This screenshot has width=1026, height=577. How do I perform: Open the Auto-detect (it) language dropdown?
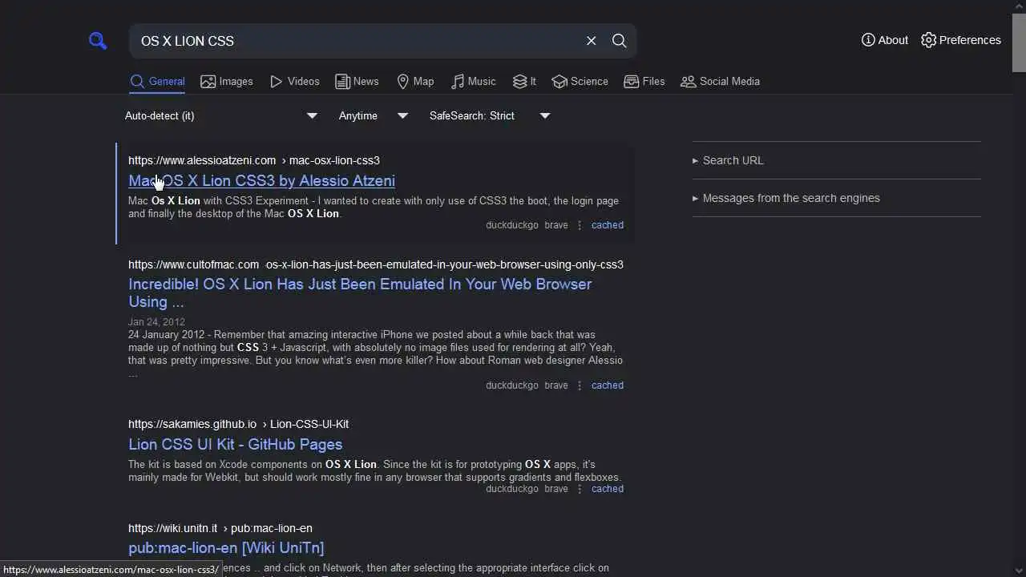pos(221,115)
